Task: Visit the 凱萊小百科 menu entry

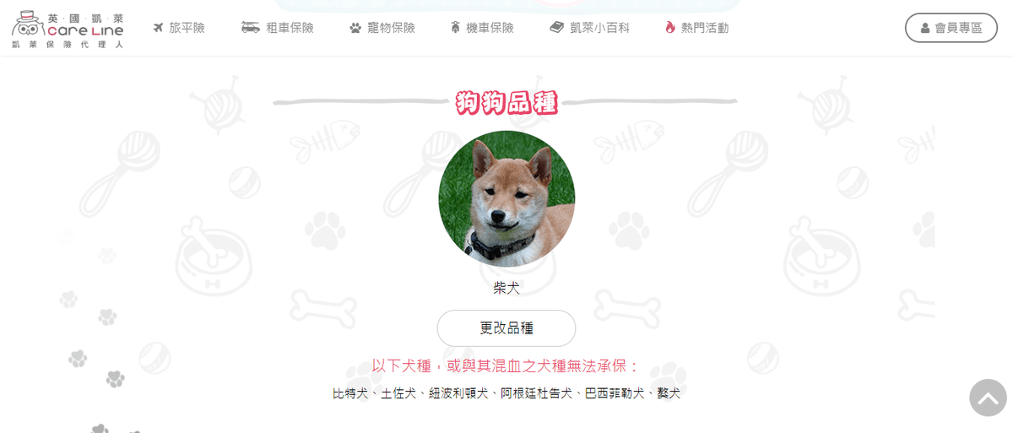Action: pyautogui.click(x=599, y=28)
